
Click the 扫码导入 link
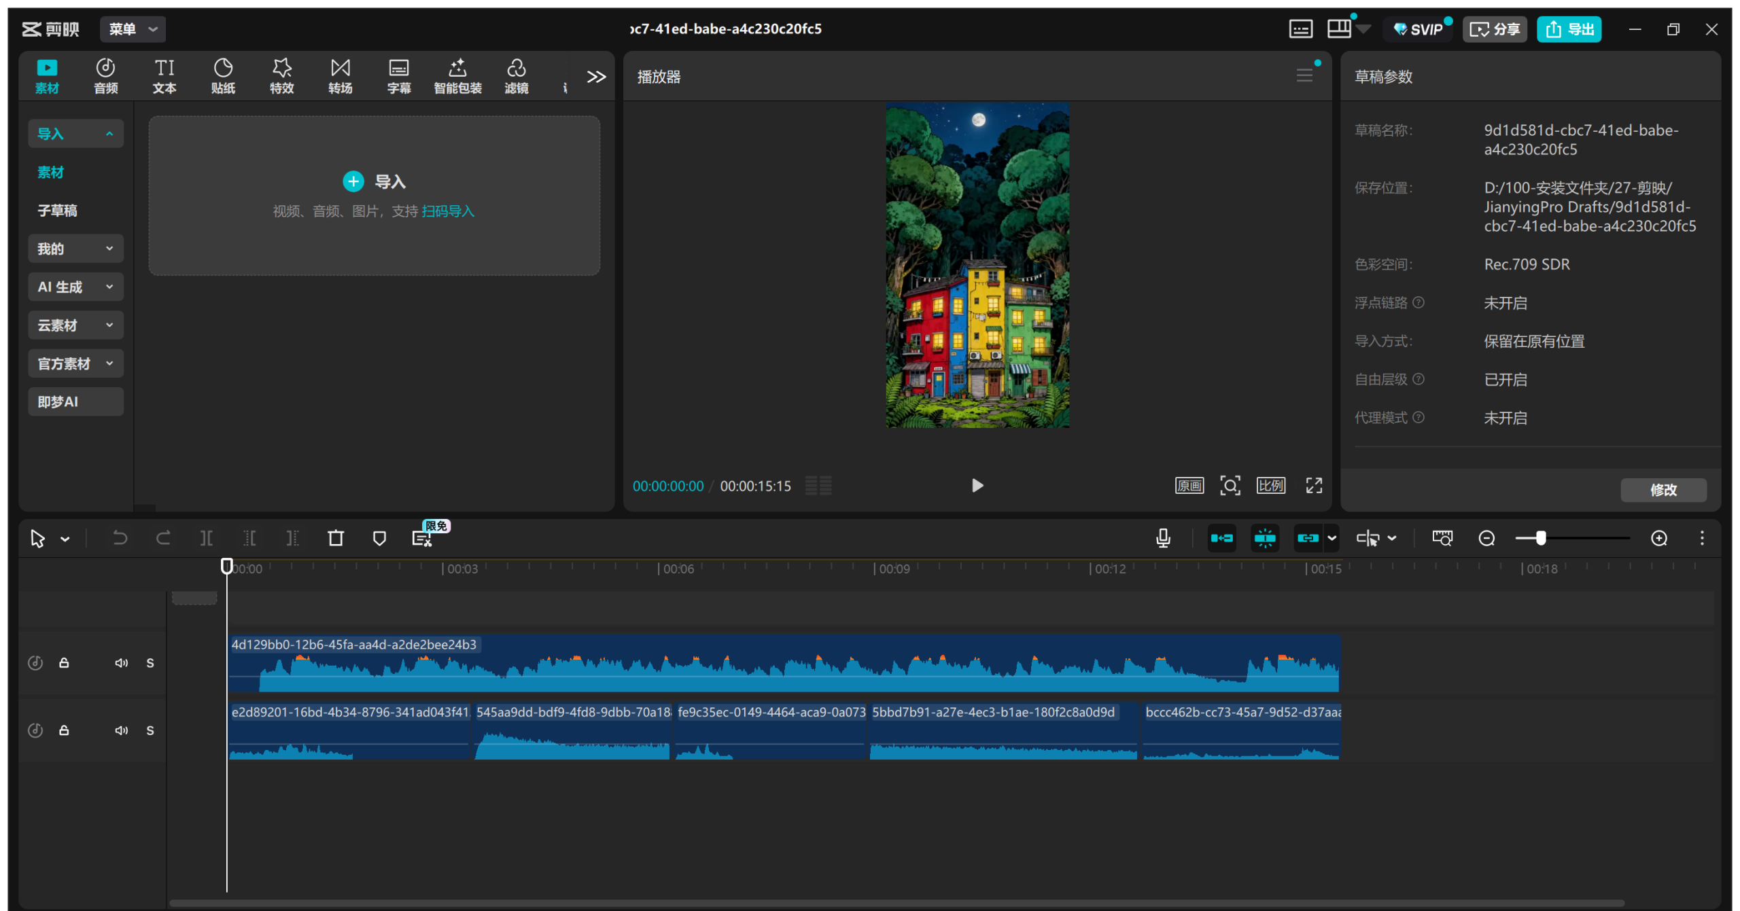click(x=448, y=211)
